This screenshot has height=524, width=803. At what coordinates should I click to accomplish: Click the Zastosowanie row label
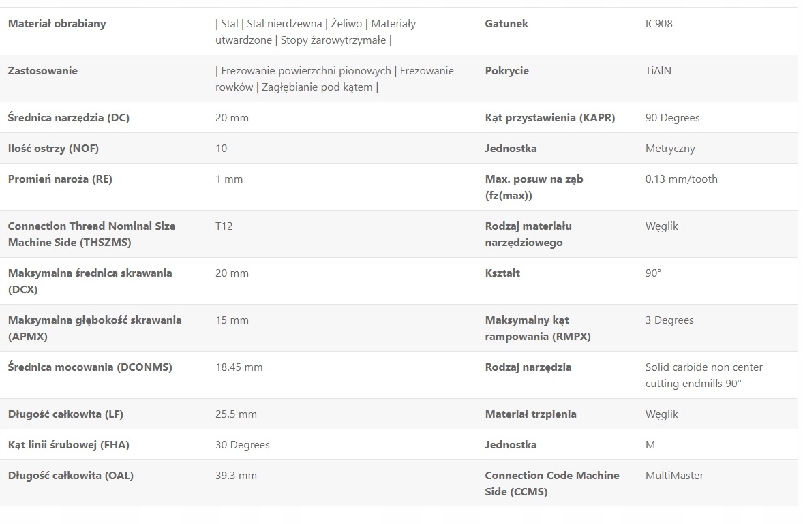[x=42, y=71]
